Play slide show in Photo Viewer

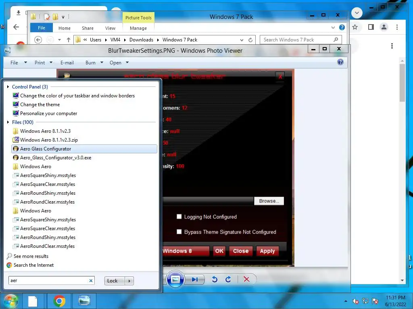click(x=175, y=279)
